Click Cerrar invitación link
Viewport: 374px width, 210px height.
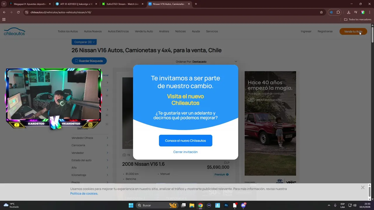point(186,152)
